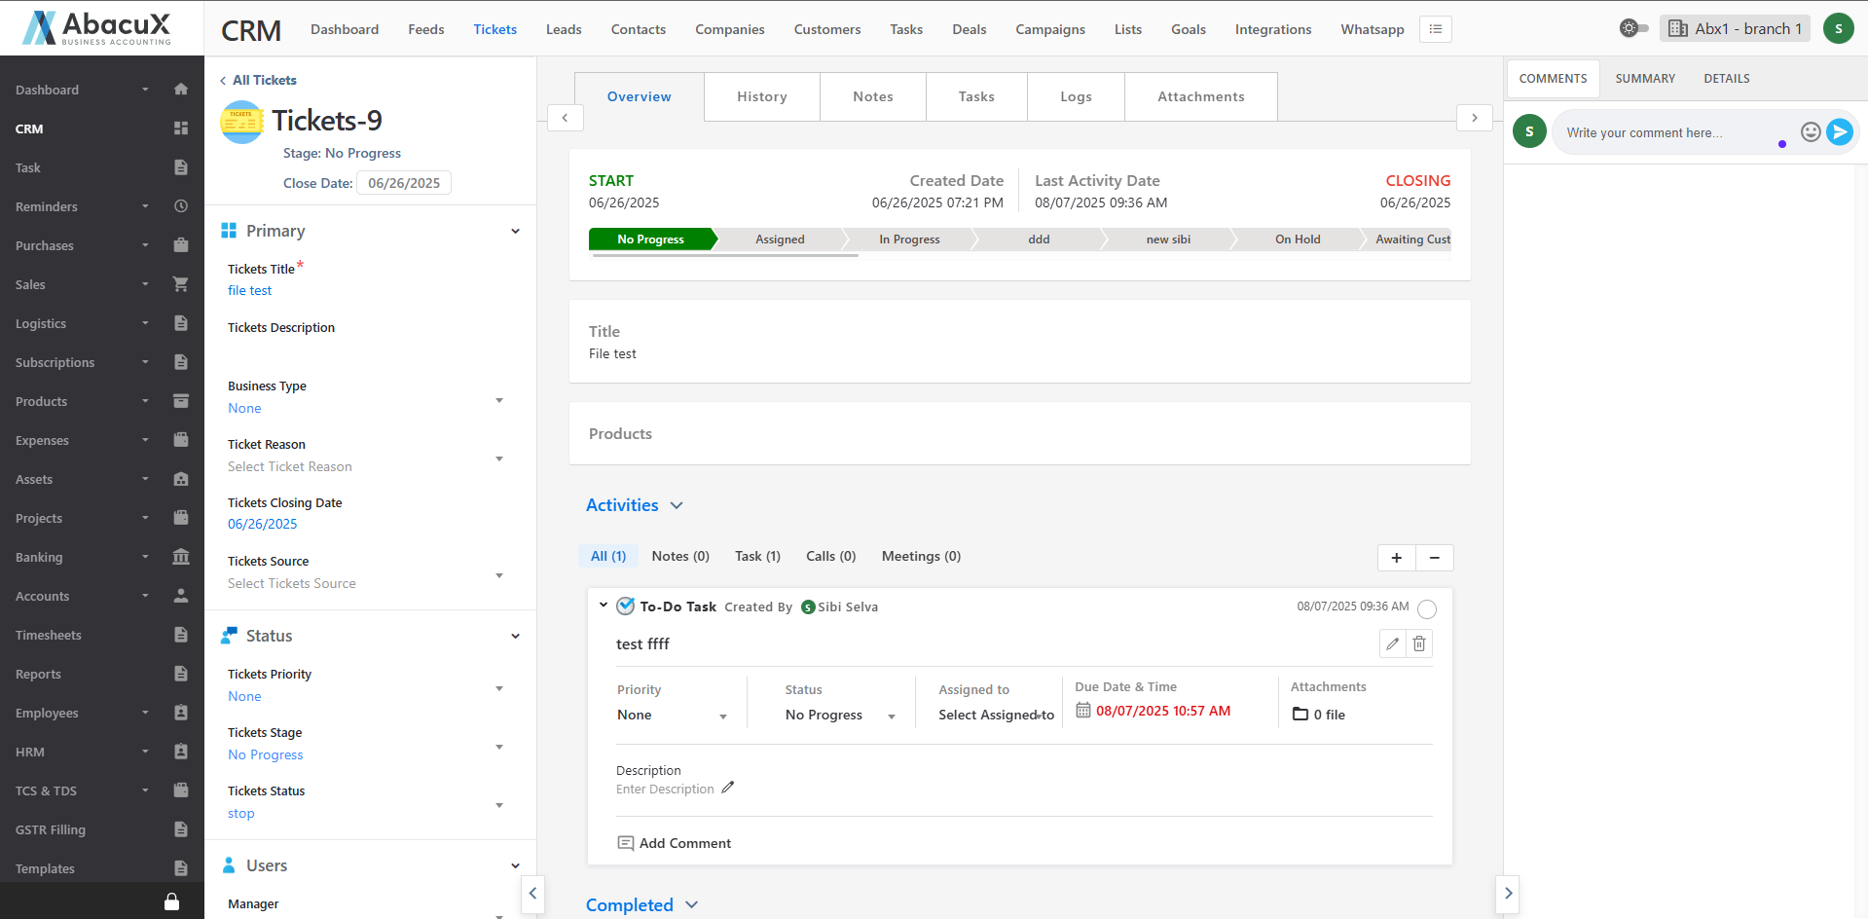Open the Tickets Priority dropdown
1868x919 pixels.
click(x=499, y=688)
